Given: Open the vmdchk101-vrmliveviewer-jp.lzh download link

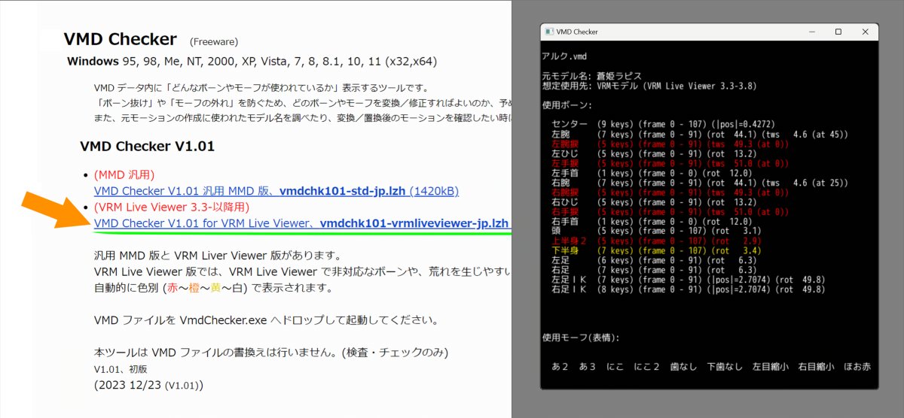Looking at the screenshot, I should (x=303, y=223).
